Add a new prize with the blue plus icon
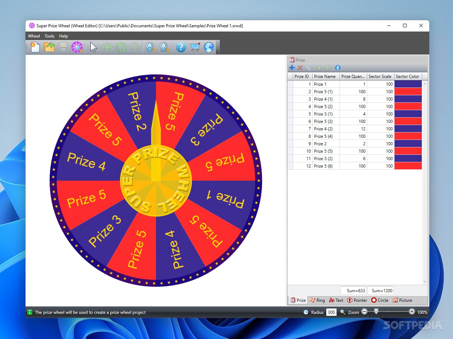Image resolution: width=453 pixels, height=339 pixels. pos(292,68)
